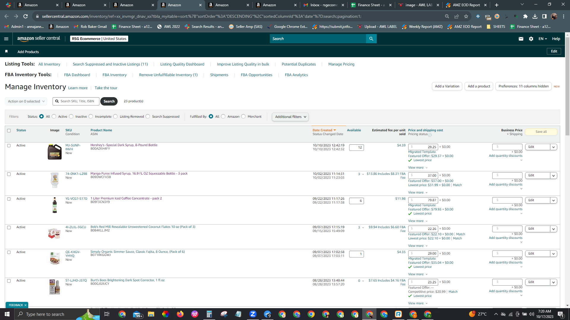Viewport: 570px width, 320px height.
Task: Select the Search Suppressed status filter
Action: 148,116
